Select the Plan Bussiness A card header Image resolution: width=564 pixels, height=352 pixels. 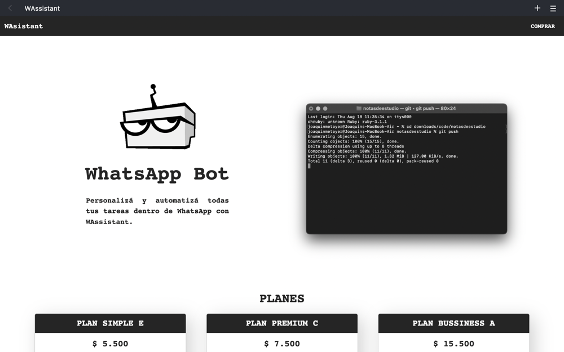(x=453, y=323)
